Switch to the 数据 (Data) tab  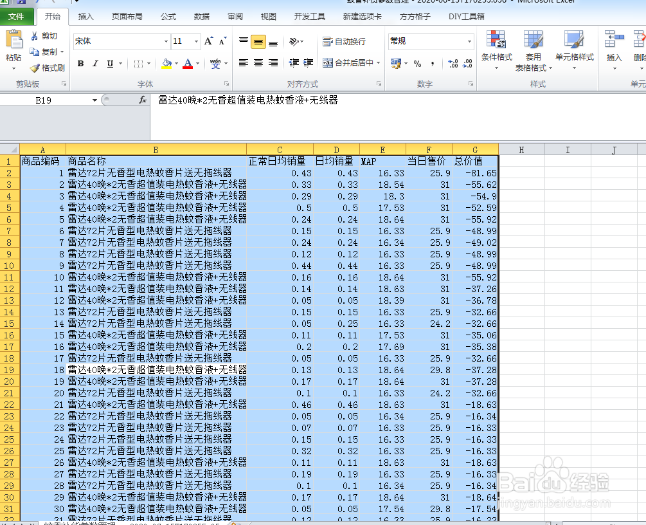click(x=201, y=17)
